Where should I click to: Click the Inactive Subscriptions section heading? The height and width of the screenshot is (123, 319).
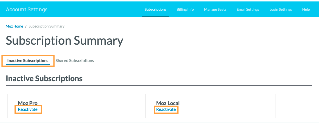[x=44, y=79]
